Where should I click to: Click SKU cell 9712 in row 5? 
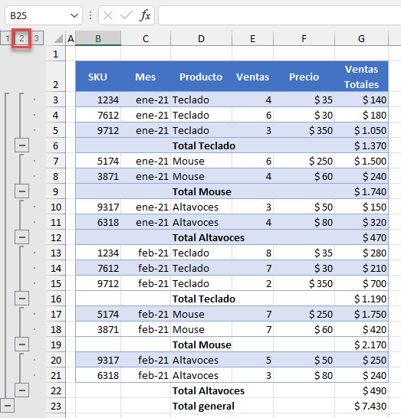[98, 130]
